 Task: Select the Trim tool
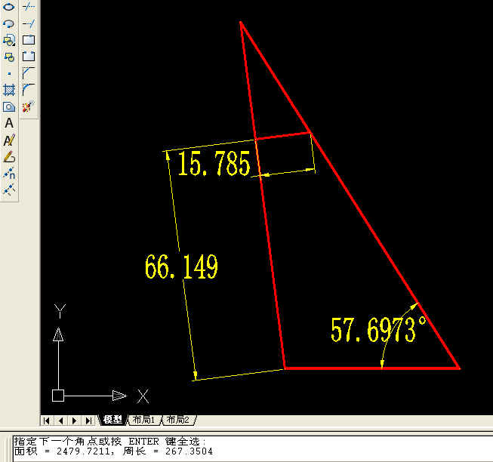click(x=29, y=6)
